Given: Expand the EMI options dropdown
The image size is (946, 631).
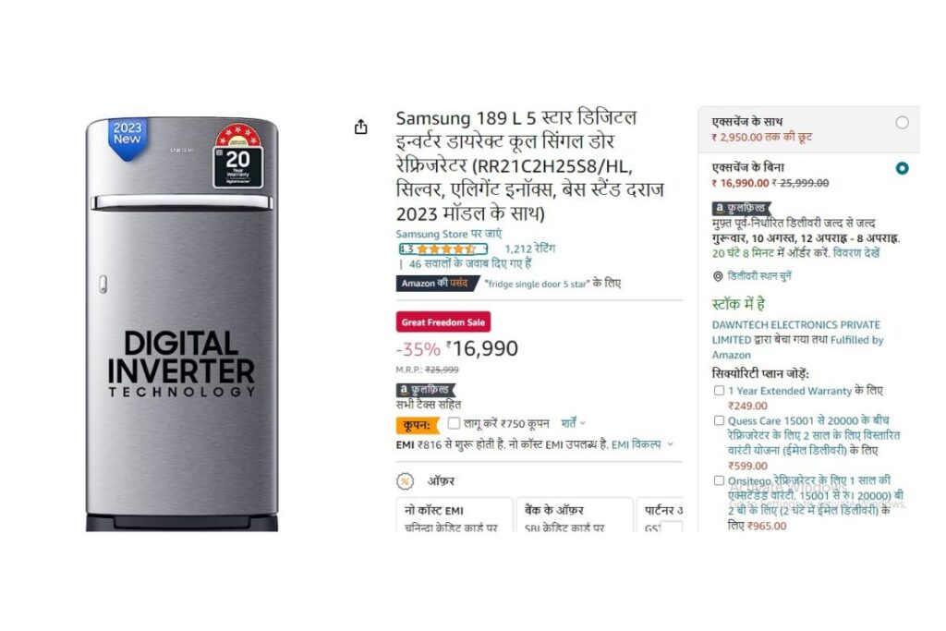Looking at the screenshot, I should (x=642, y=444).
